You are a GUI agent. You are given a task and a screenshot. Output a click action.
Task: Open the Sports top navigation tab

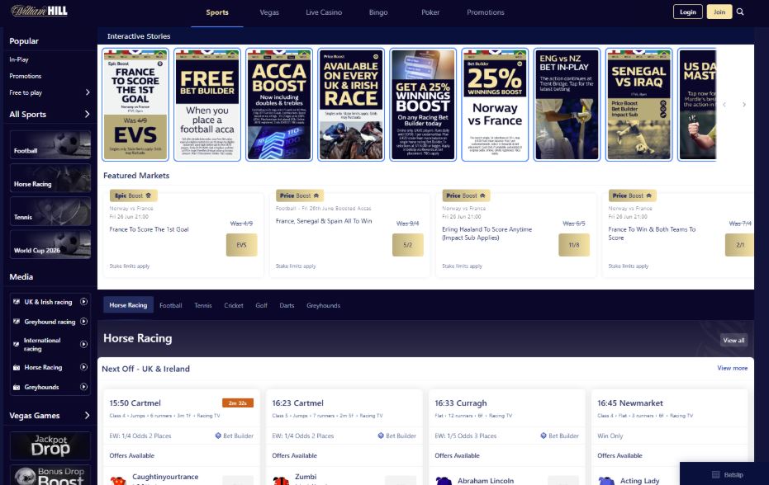coord(216,12)
